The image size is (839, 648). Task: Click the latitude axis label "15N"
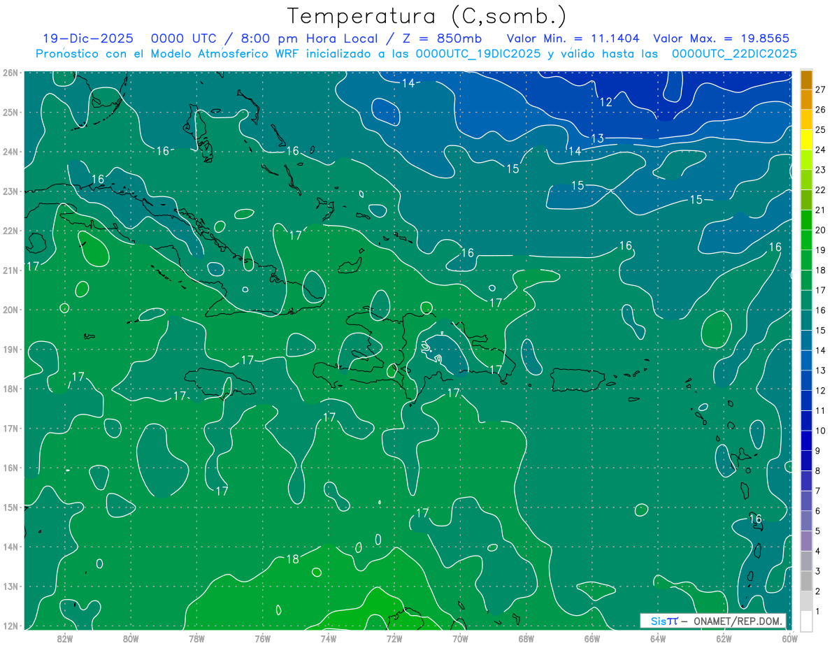click(10, 507)
